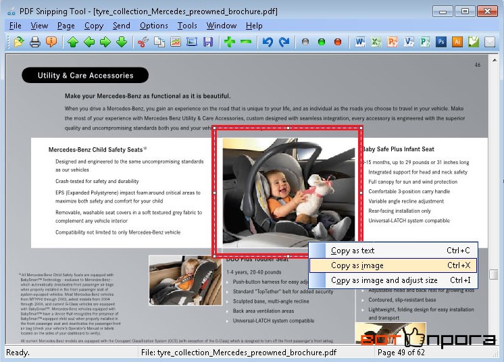The image size is (504, 362).
Task: Click the Baby Safe Plus Infant Seat heading
Action: 398,149
